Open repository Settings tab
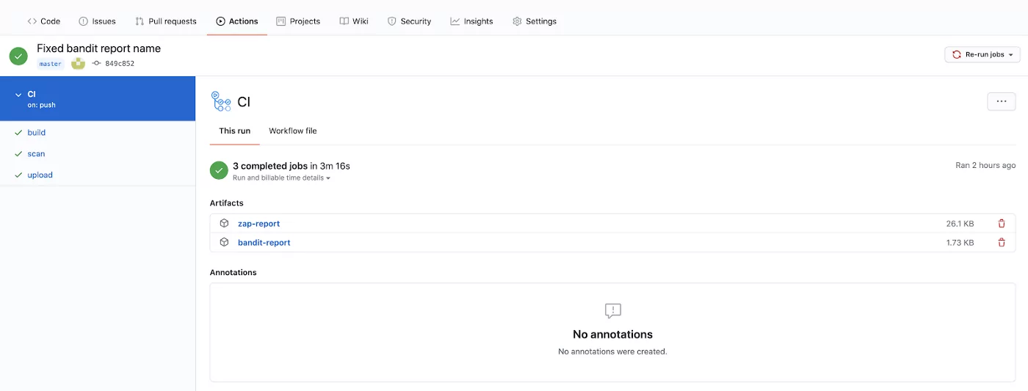The height and width of the screenshot is (391, 1028). coord(535,21)
